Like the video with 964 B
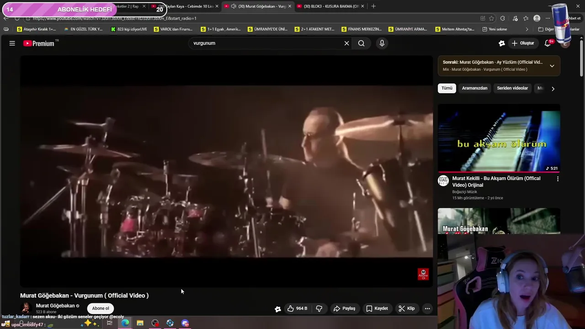585x329 pixels. 297,308
